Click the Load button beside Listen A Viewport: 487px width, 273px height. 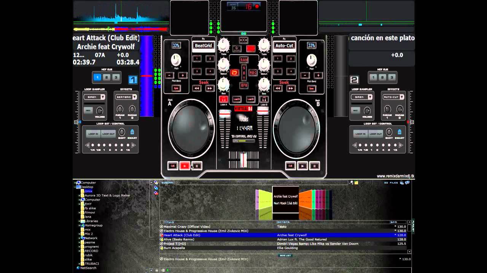coord(237,99)
